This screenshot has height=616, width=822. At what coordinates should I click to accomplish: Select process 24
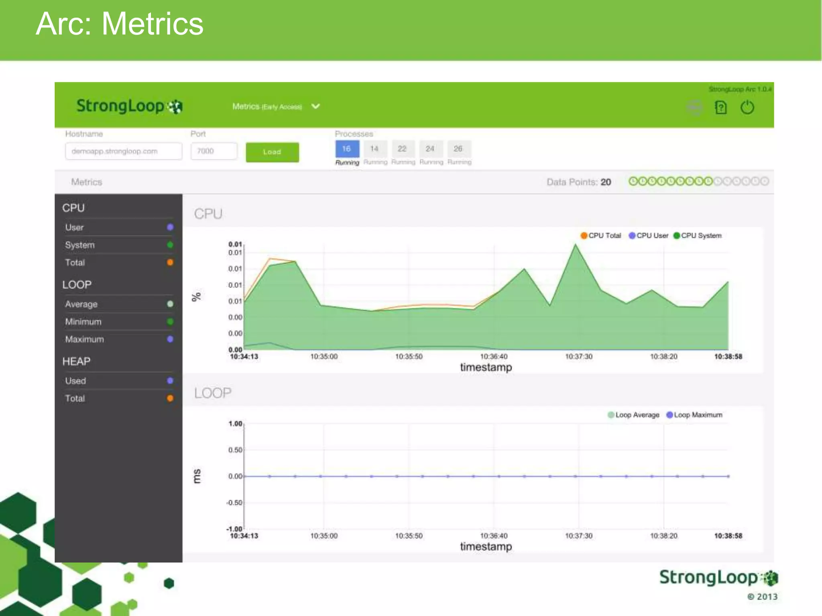(431, 149)
